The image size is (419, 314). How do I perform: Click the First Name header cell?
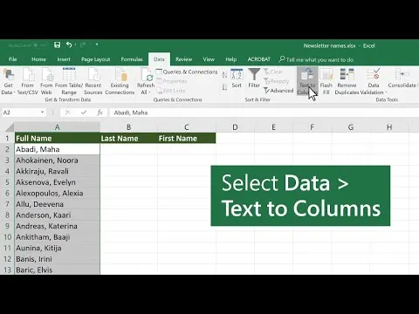(187, 138)
